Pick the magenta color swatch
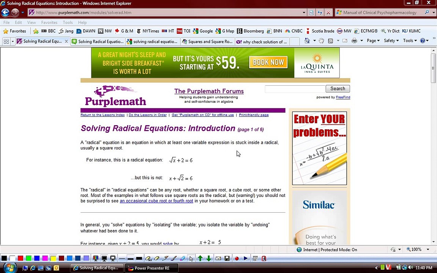 [45, 258]
